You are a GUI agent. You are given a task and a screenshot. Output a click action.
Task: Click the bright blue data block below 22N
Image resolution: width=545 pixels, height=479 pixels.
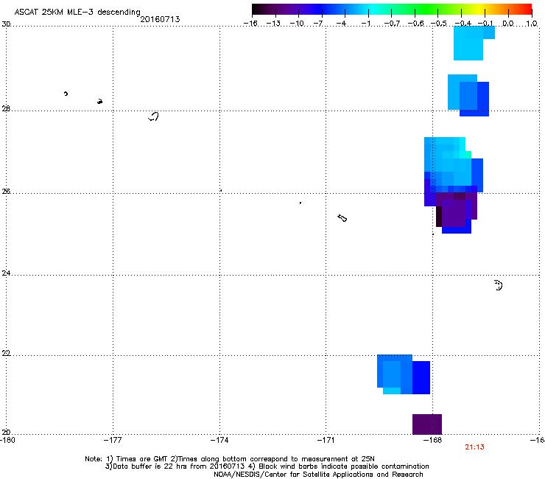[x=421, y=377]
